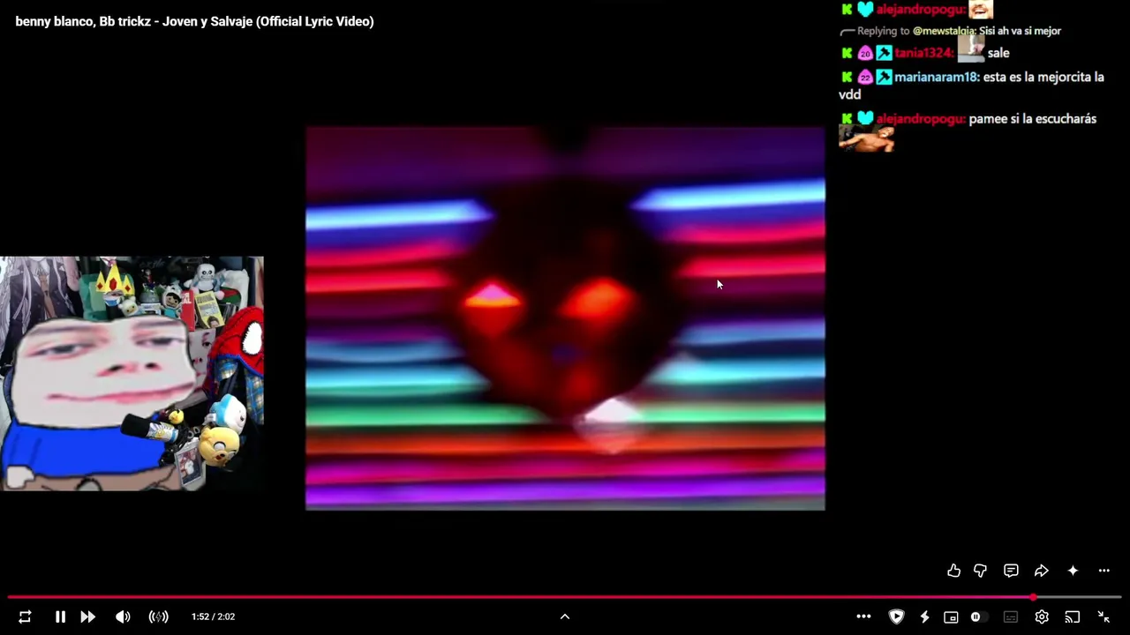The image size is (1130, 635).
Task: Open the three-dot menu left of the shield icon
Action: point(863,616)
